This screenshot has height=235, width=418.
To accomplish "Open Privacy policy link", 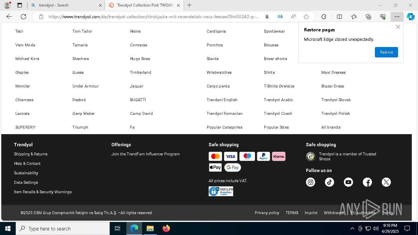I will point(267,213).
